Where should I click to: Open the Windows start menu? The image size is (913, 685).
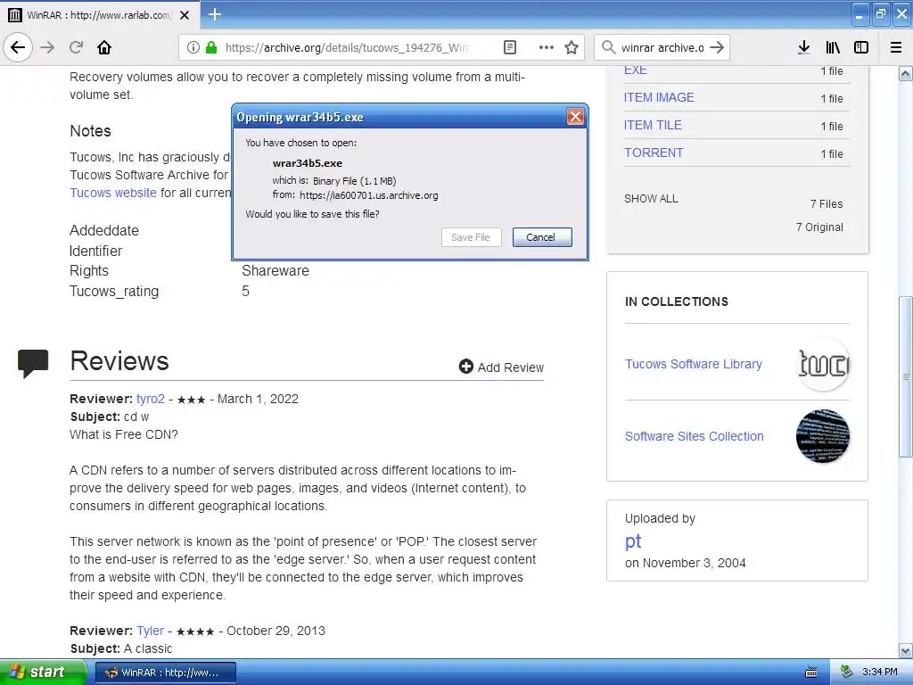42,672
